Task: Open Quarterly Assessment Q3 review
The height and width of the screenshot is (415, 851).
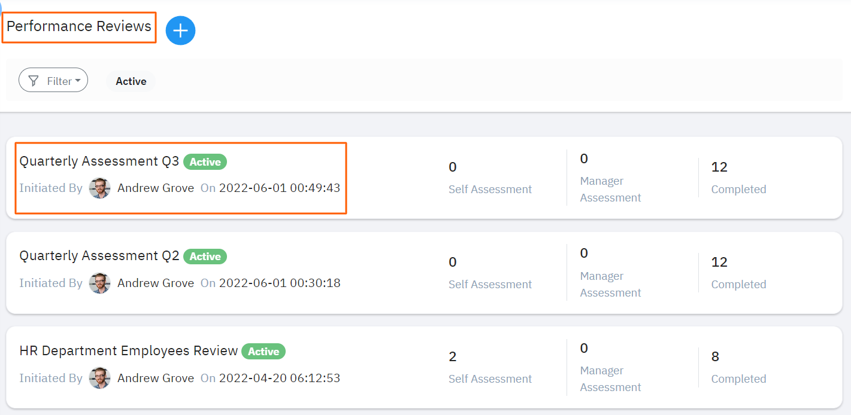Action: click(99, 161)
